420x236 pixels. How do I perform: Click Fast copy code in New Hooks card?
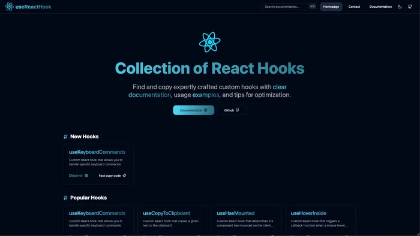pyautogui.click(x=112, y=176)
